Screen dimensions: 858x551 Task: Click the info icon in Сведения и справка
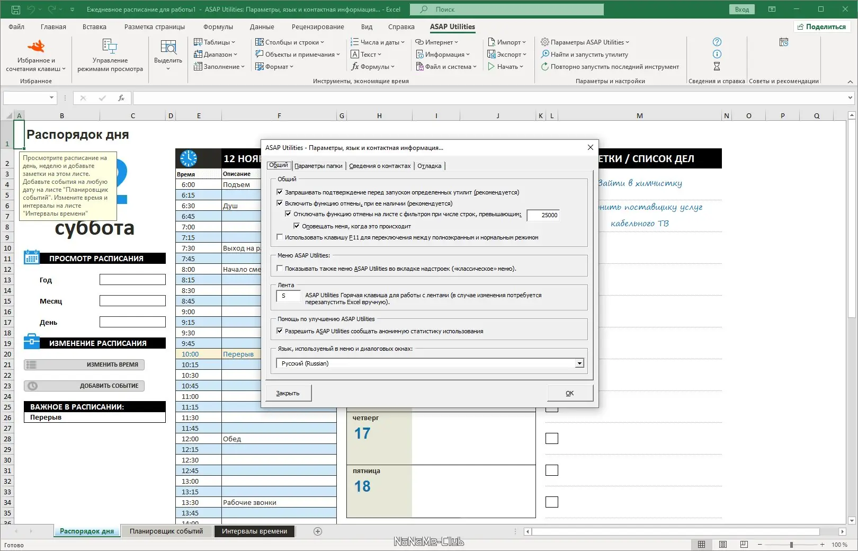[717, 54]
